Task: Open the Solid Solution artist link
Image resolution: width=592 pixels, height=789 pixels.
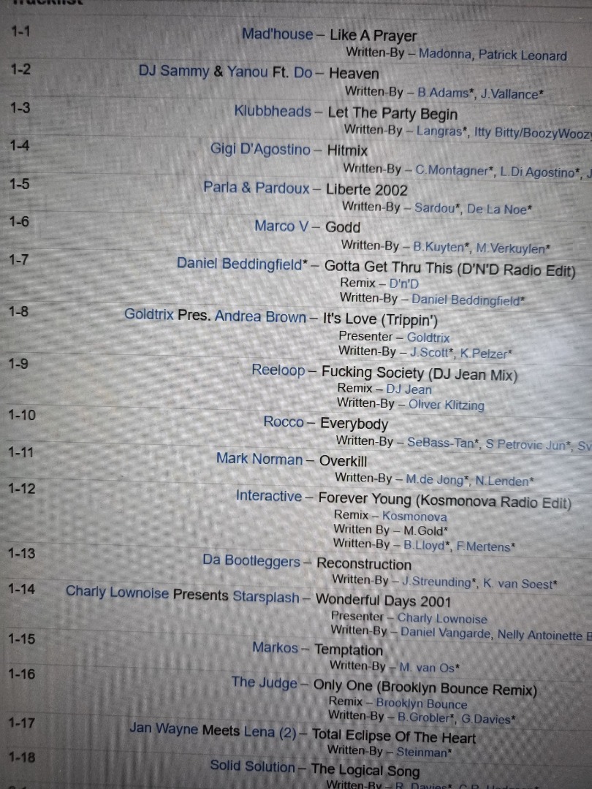Action: (252, 766)
